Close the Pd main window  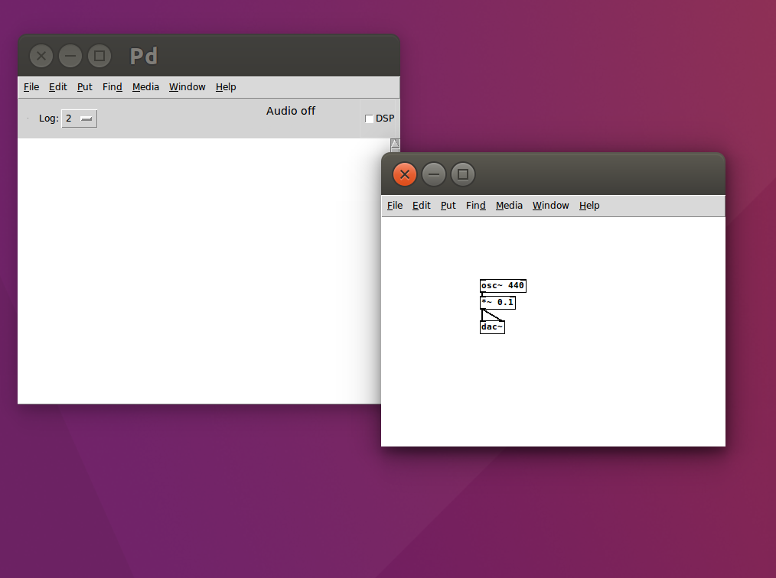[41, 56]
